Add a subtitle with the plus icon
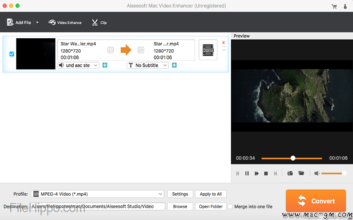This screenshot has width=353, height=220. [174, 65]
